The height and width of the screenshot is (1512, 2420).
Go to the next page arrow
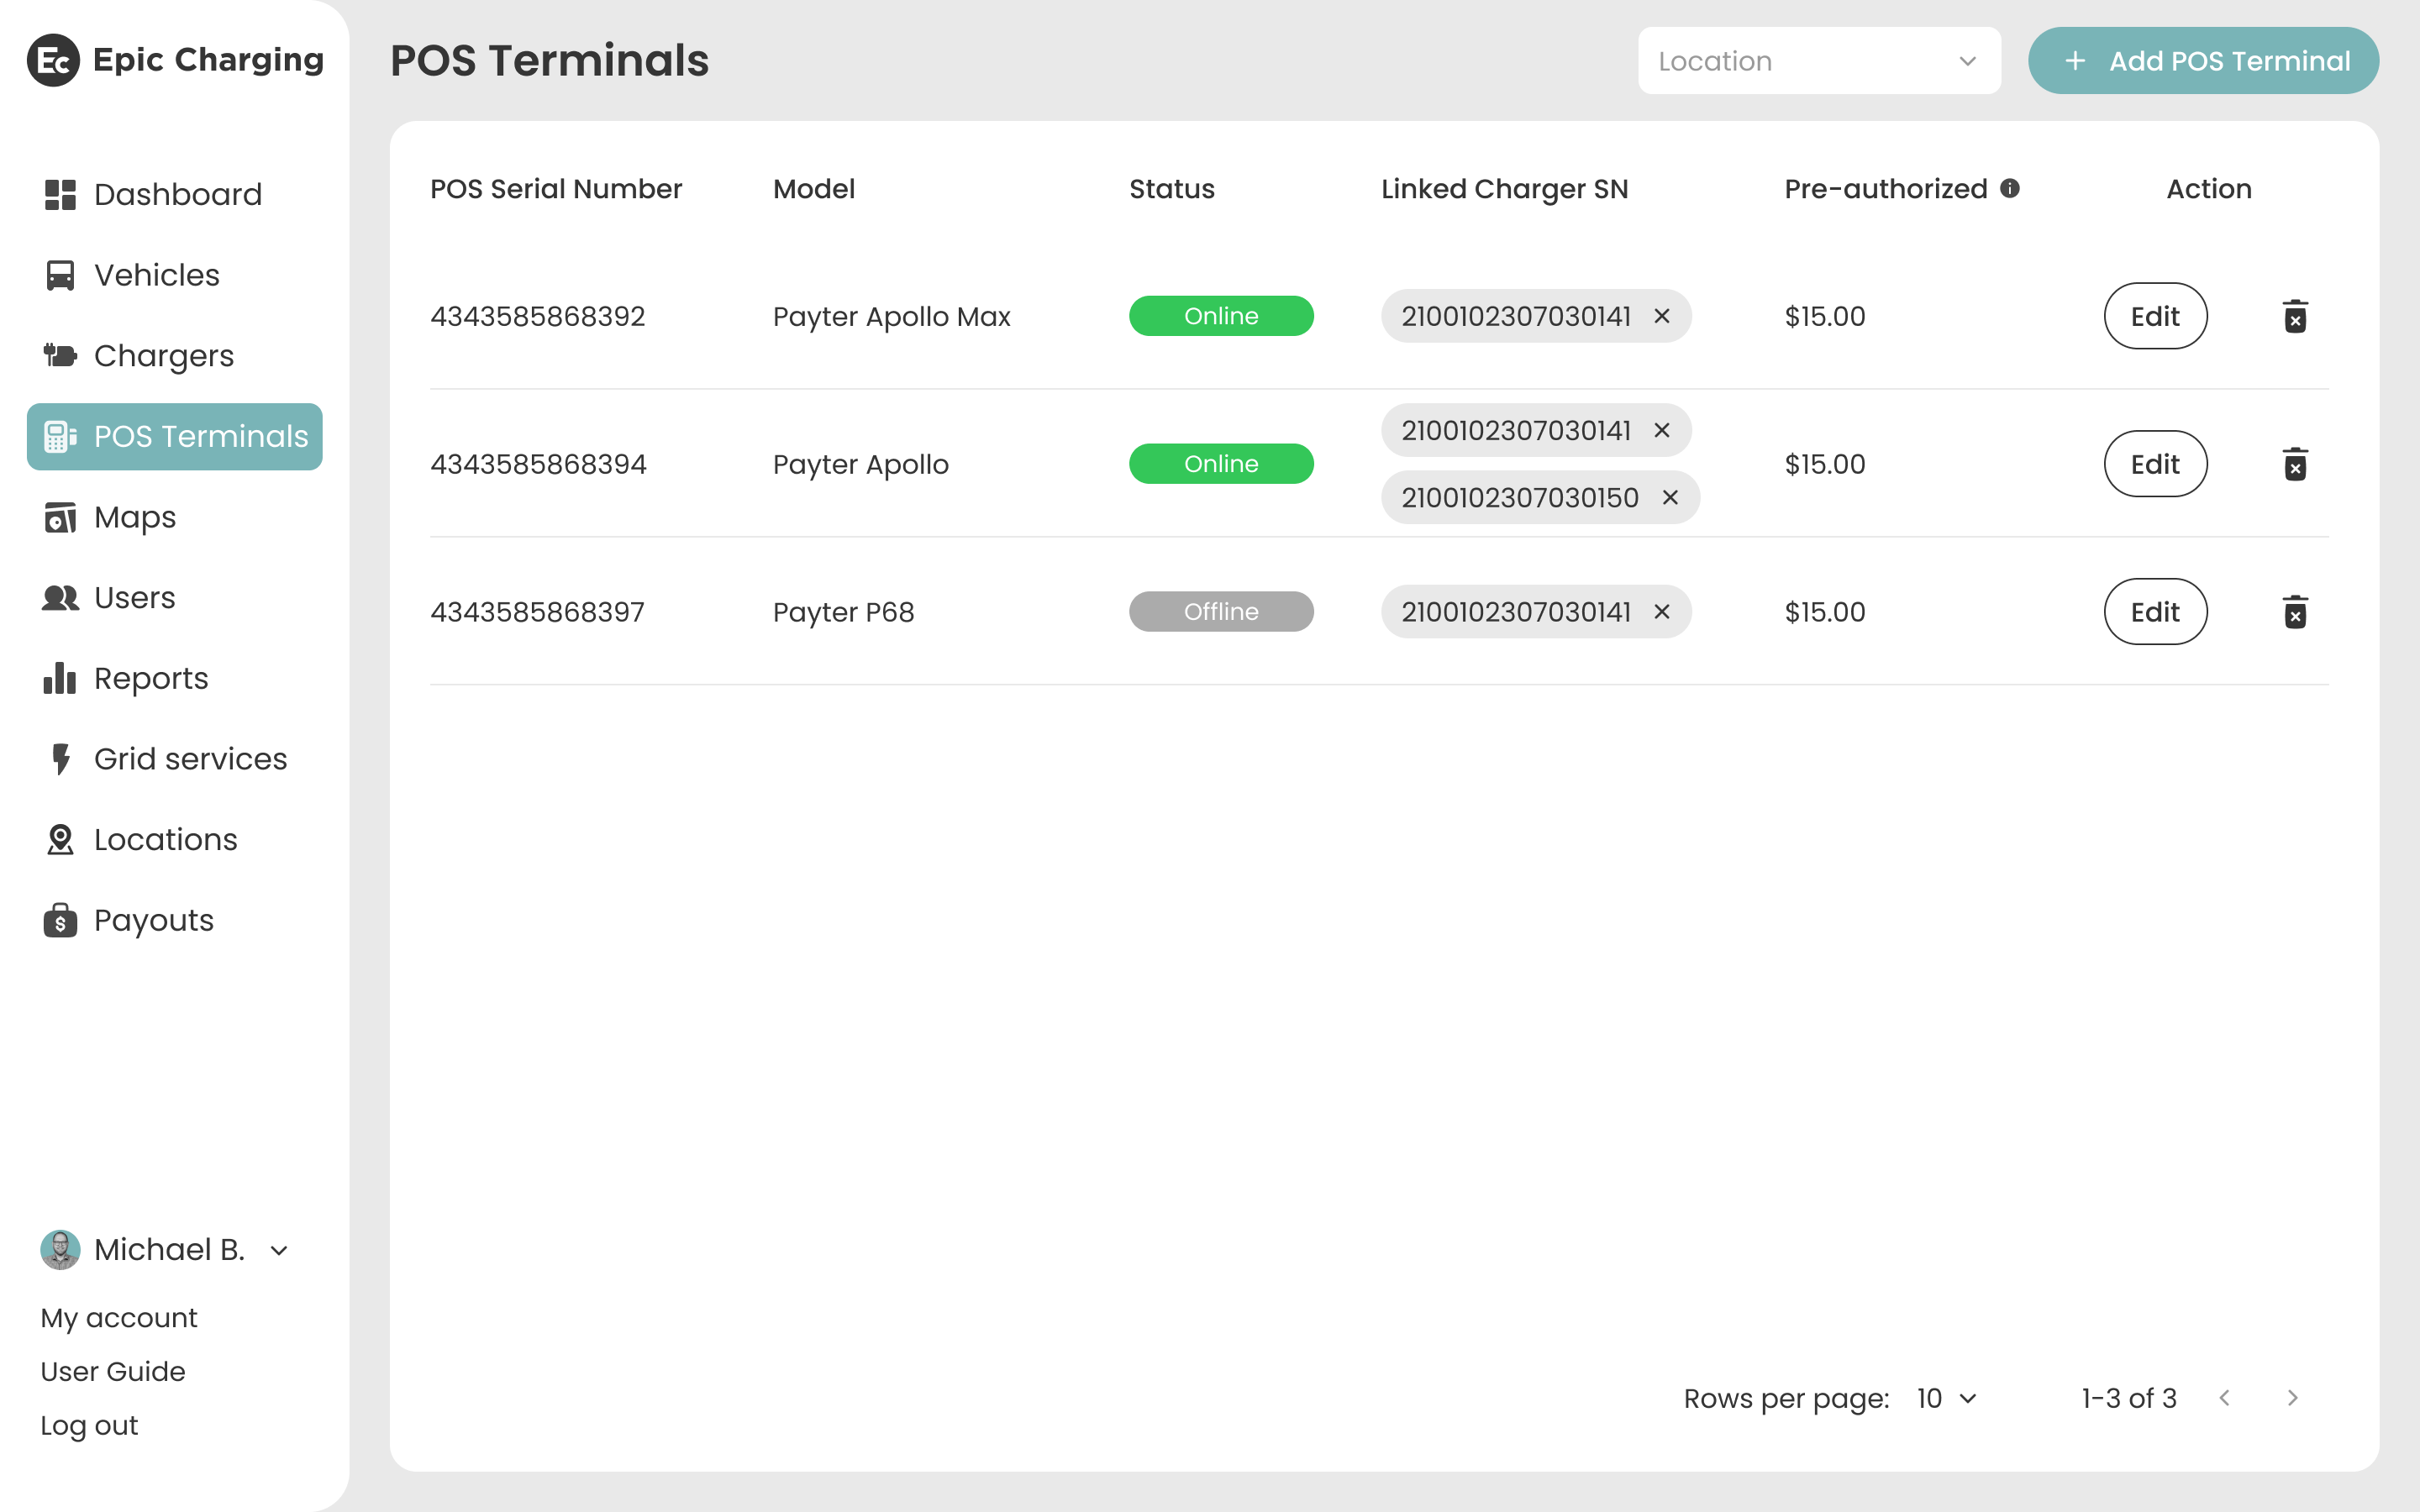(2293, 1398)
